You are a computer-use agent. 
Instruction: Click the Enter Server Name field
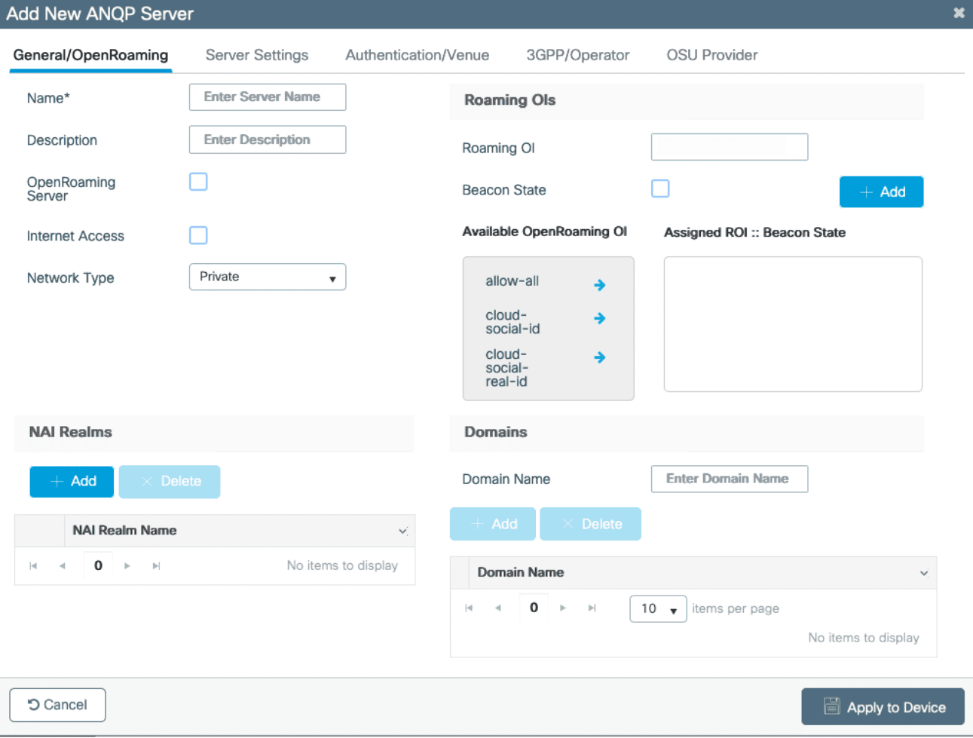point(268,97)
